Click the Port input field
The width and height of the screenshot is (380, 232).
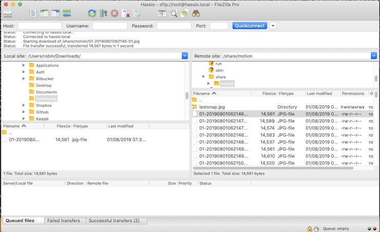pyautogui.click(x=219, y=26)
